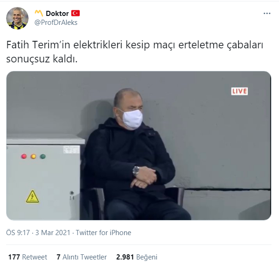The image size is (279, 267).
Task: View the 177 Retweet list
Action: click(28, 257)
